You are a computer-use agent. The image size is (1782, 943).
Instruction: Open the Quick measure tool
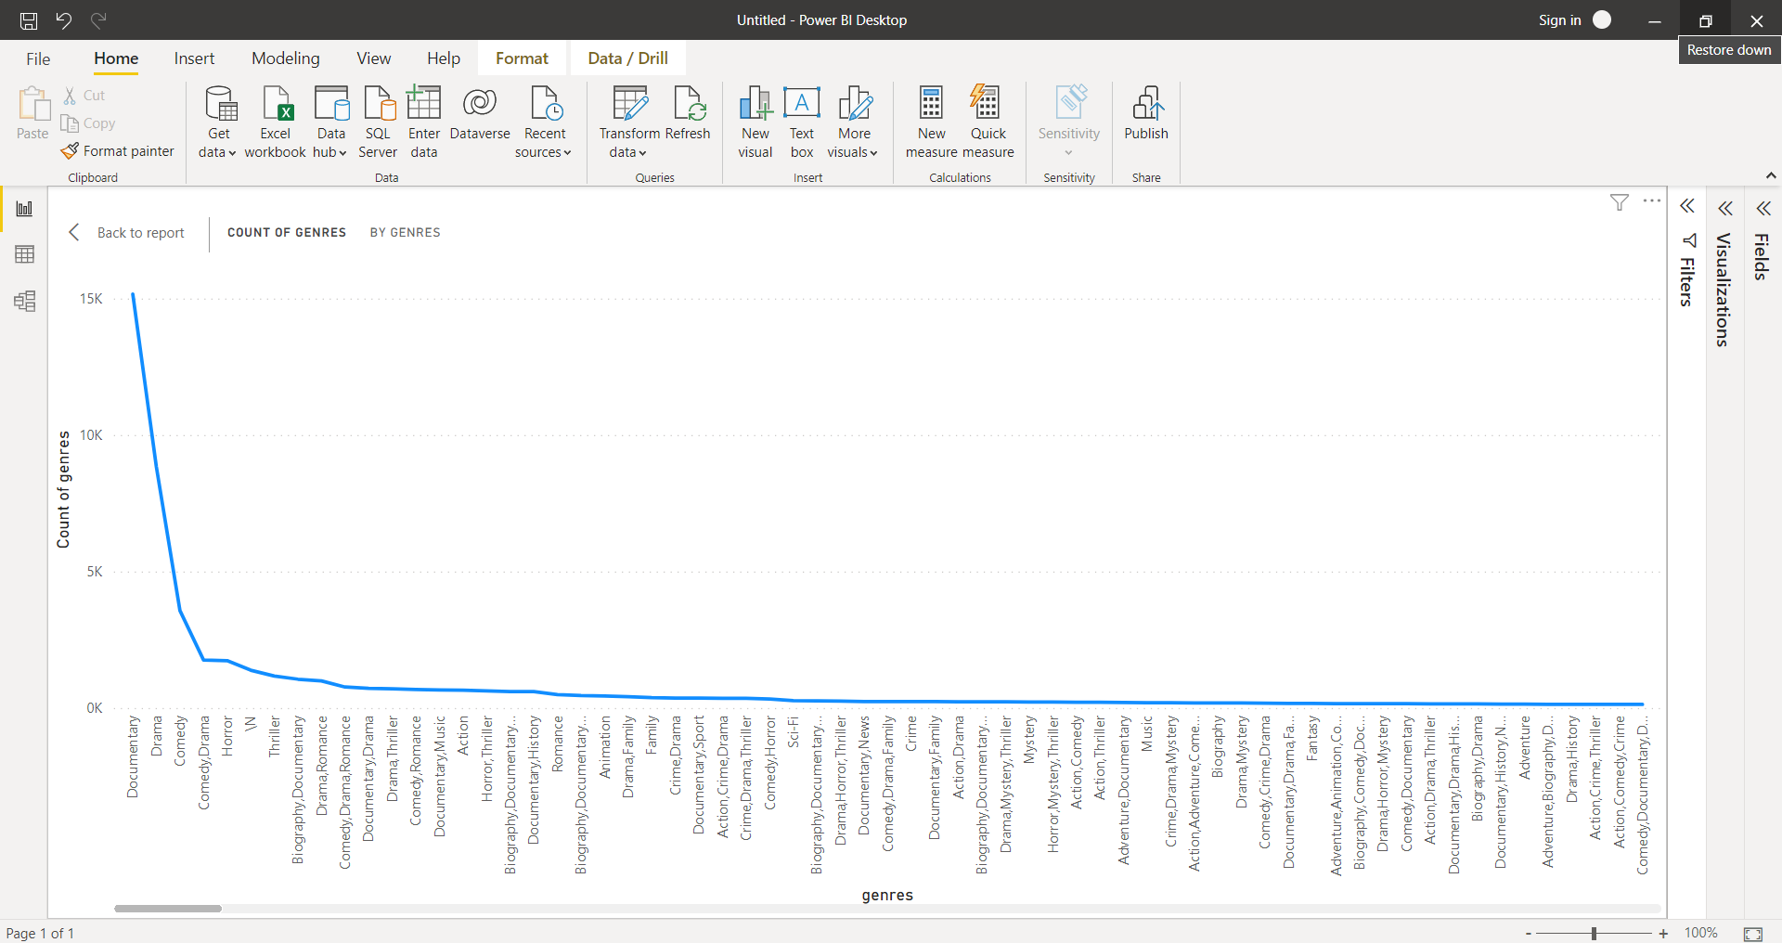tap(988, 121)
